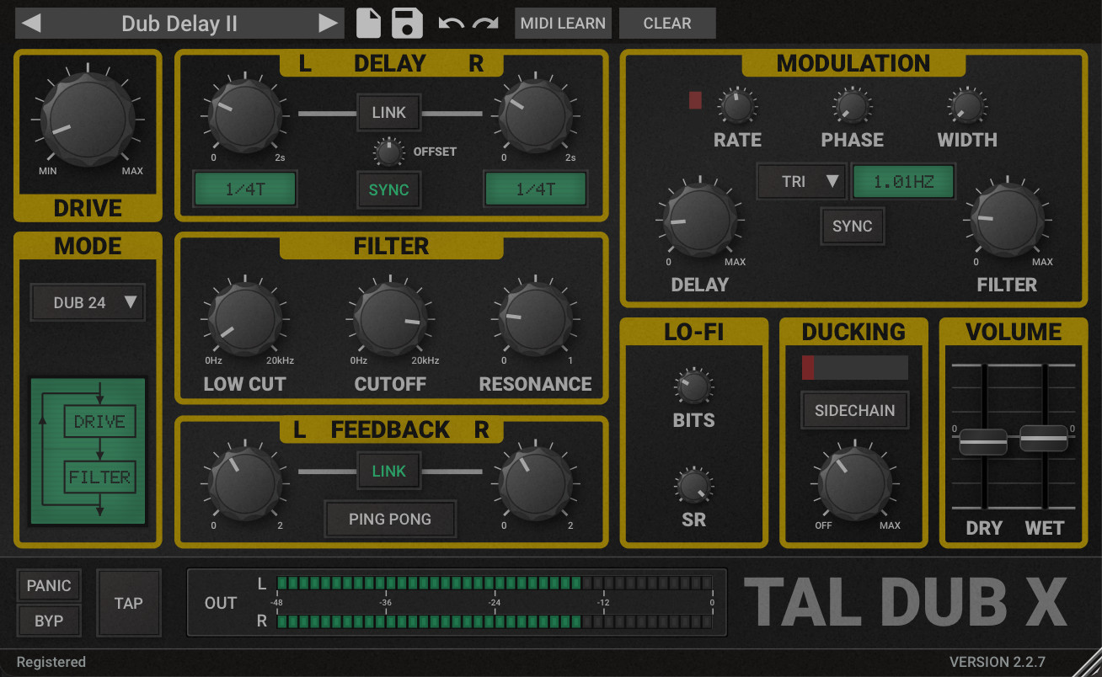Click the undo arrow icon
The image size is (1102, 677).
451,23
